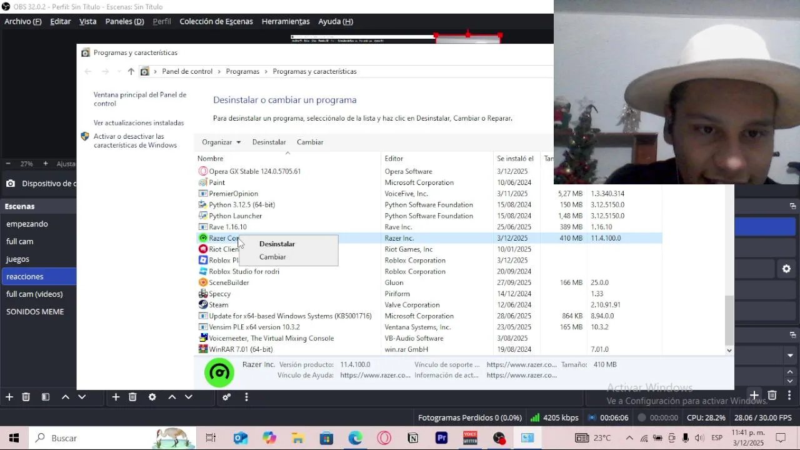Image resolution: width=800 pixels, height=450 pixels.
Task: Click Steam program icon in list
Action: pyautogui.click(x=202, y=305)
